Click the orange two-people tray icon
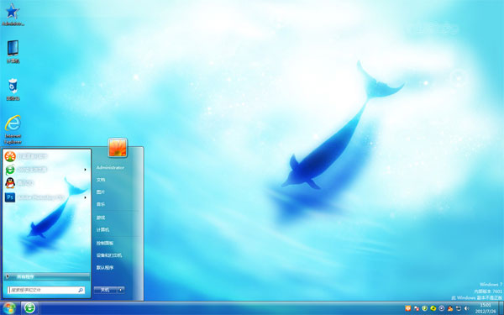 click(450, 308)
